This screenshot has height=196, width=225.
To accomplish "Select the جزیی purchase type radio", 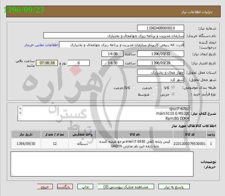I will [x=173, y=94].
